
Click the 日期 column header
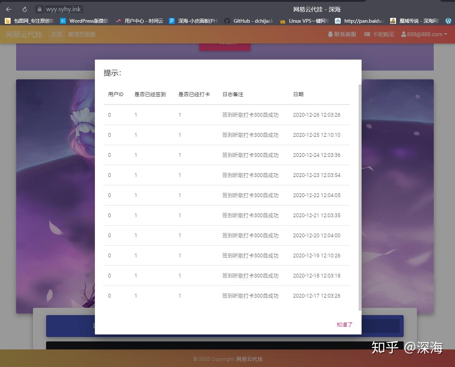(x=298, y=94)
